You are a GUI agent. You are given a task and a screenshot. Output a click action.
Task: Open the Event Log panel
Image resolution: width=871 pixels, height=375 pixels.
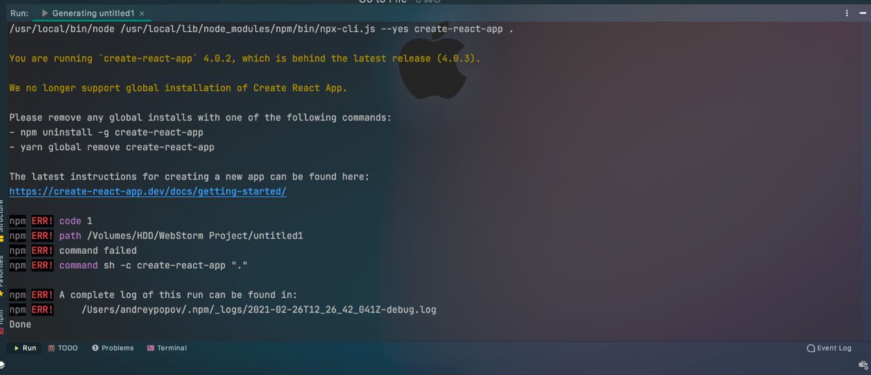tap(829, 348)
